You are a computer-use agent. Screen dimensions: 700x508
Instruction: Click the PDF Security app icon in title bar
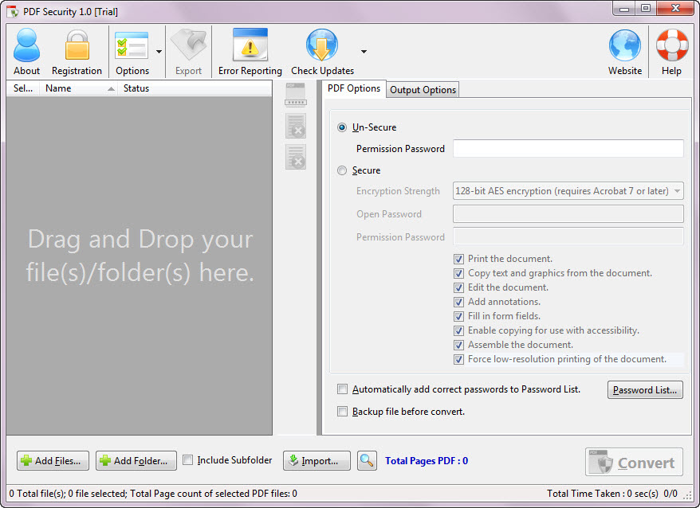(x=13, y=12)
